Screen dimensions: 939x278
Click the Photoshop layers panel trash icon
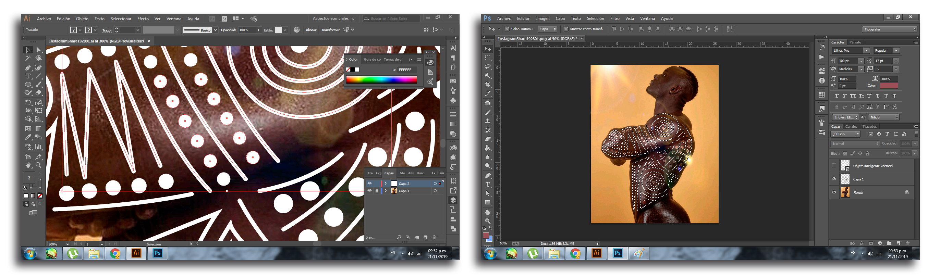[x=907, y=243]
